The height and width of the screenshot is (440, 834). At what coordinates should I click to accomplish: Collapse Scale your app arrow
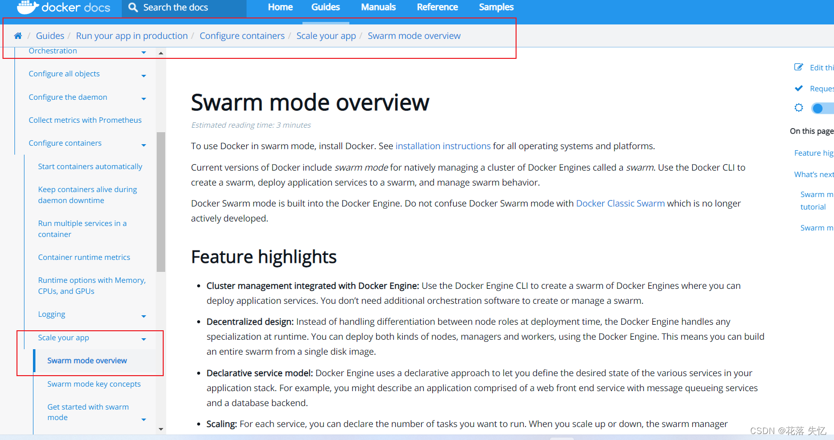pos(144,339)
